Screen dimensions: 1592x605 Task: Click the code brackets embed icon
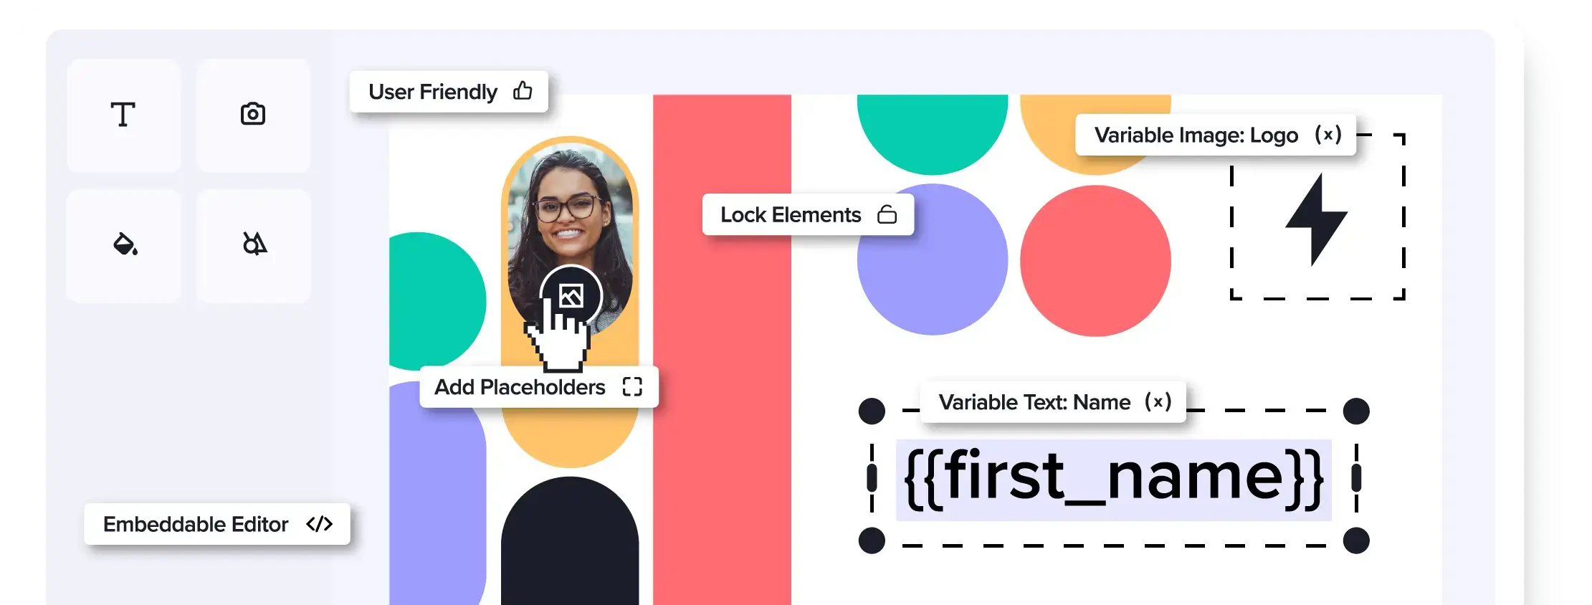pos(319,524)
